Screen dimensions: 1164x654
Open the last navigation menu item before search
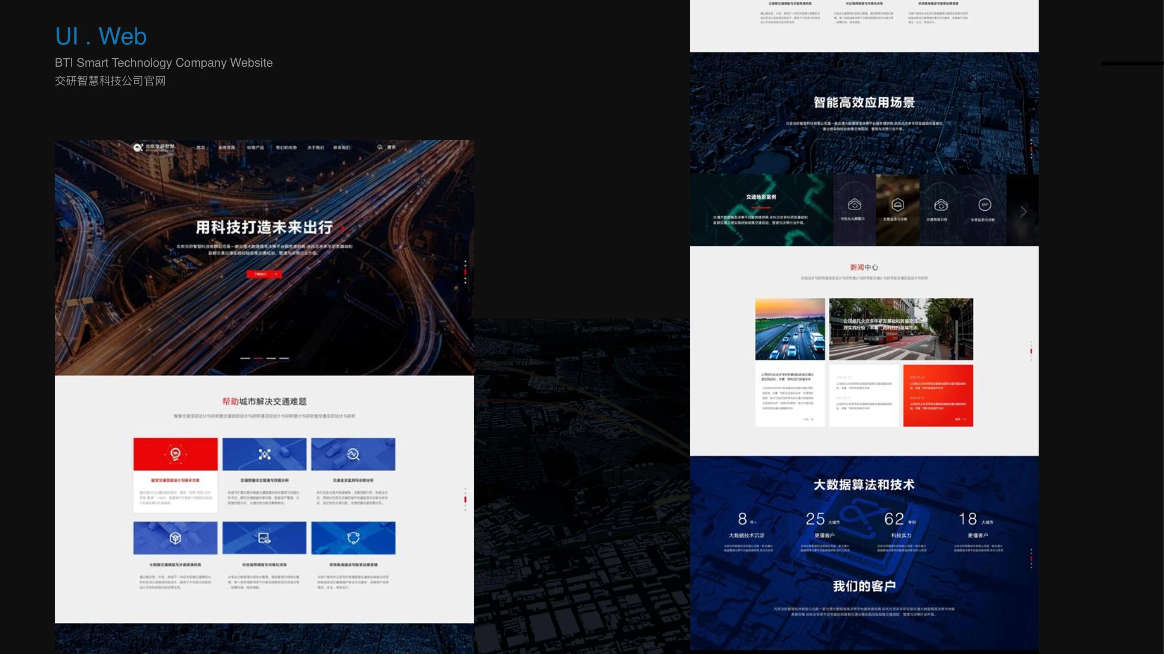tap(342, 148)
